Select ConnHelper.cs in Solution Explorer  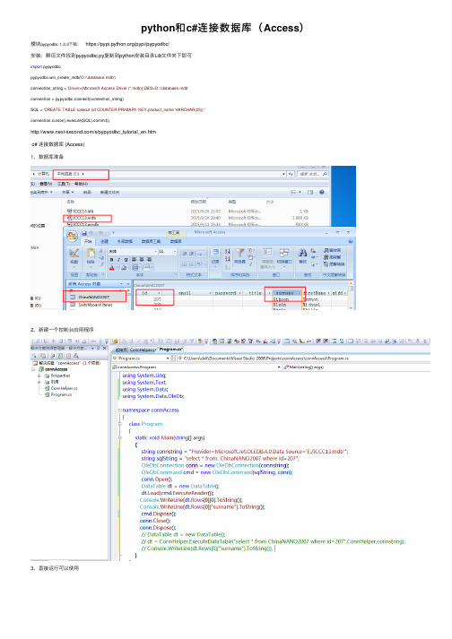[x=62, y=388]
